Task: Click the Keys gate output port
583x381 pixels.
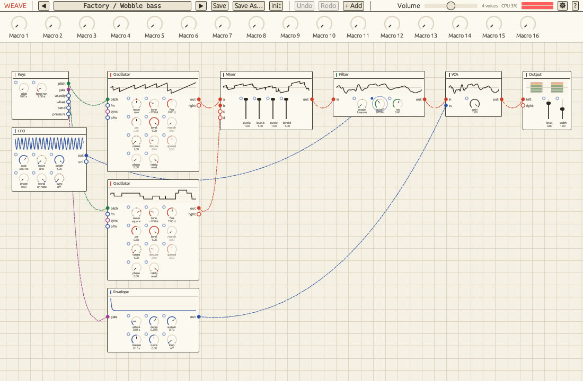Action: 68,89
